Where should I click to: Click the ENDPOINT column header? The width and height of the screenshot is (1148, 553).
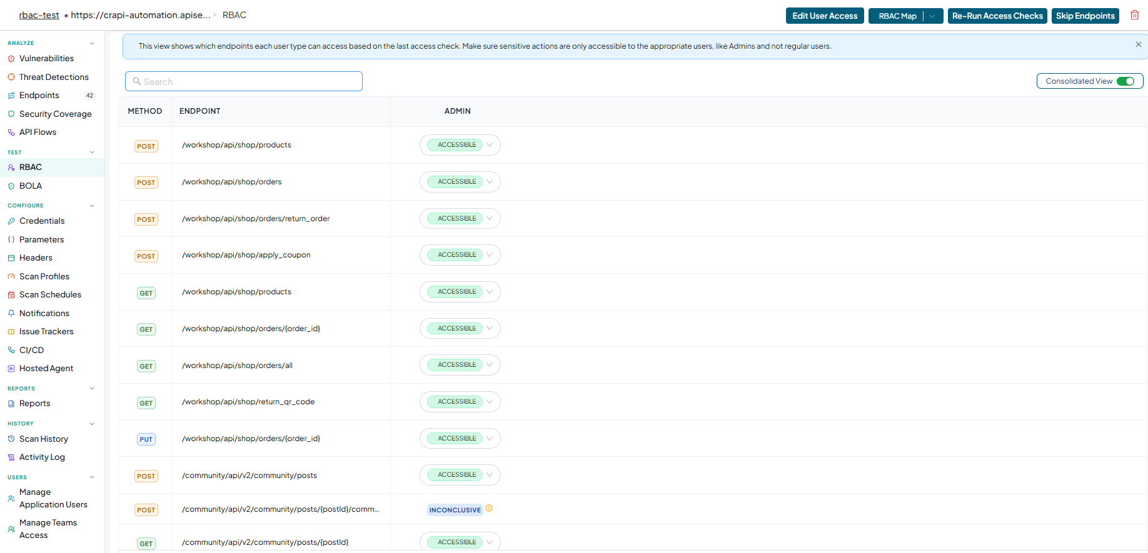coord(200,111)
